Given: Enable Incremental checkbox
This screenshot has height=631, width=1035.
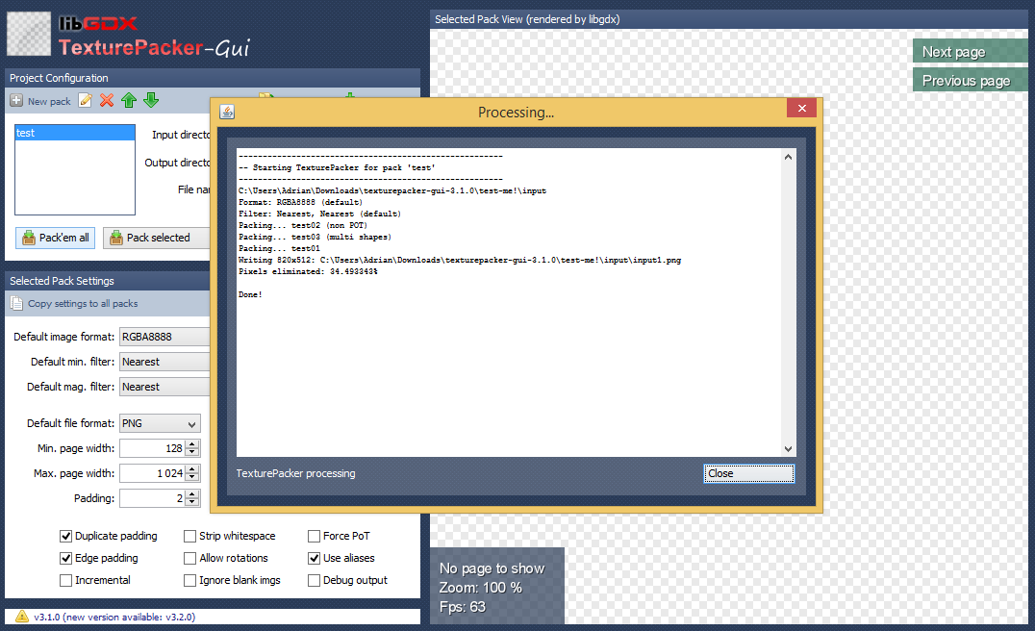Looking at the screenshot, I should [66, 580].
